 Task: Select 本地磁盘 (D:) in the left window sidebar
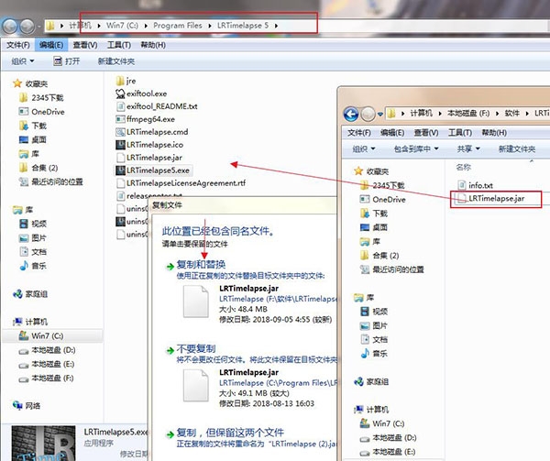(x=47, y=350)
